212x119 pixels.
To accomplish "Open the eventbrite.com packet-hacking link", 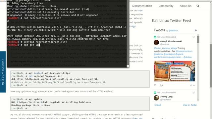I will click(x=168, y=57).
